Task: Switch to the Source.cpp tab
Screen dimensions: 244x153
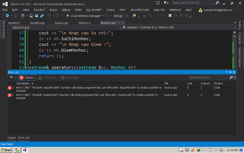Action: (x=62, y=23)
